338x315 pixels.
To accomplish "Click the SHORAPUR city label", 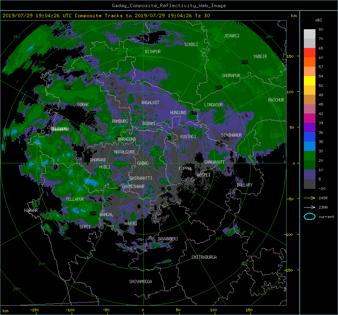I will pyautogui.click(x=231, y=76).
